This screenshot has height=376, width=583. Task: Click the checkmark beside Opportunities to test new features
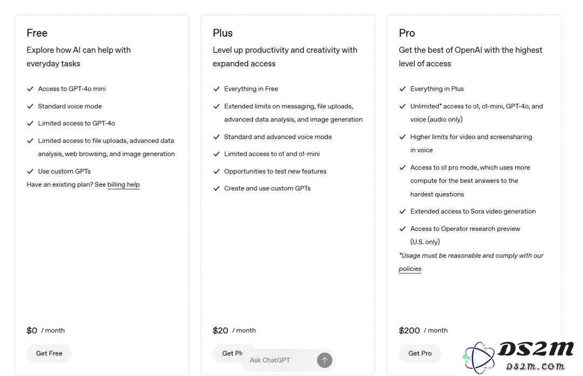tap(216, 172)
